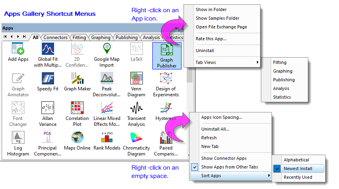The width and height of the screenshot is (339, 189).
Task: Switch to the Graphing tab
Action: (x=101, y=37)
